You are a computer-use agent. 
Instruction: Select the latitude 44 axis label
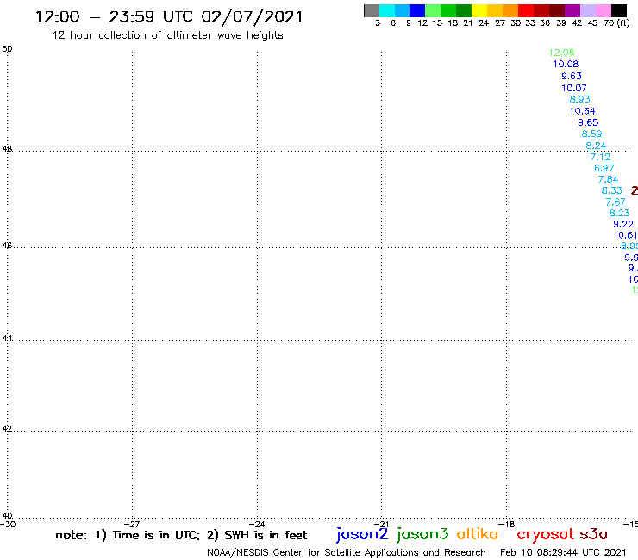point(7,339)
